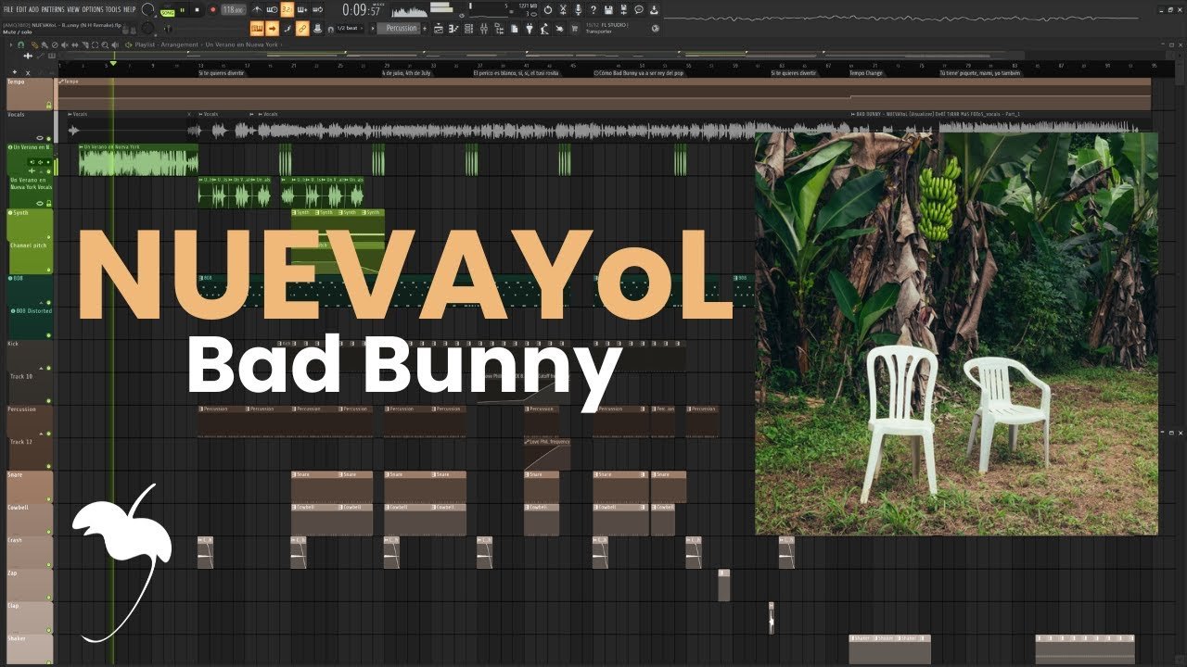Select the playlist Paint brush tool
This screenshot has width=1187, height=667.
pyautogui.click(x=44, y=44)
